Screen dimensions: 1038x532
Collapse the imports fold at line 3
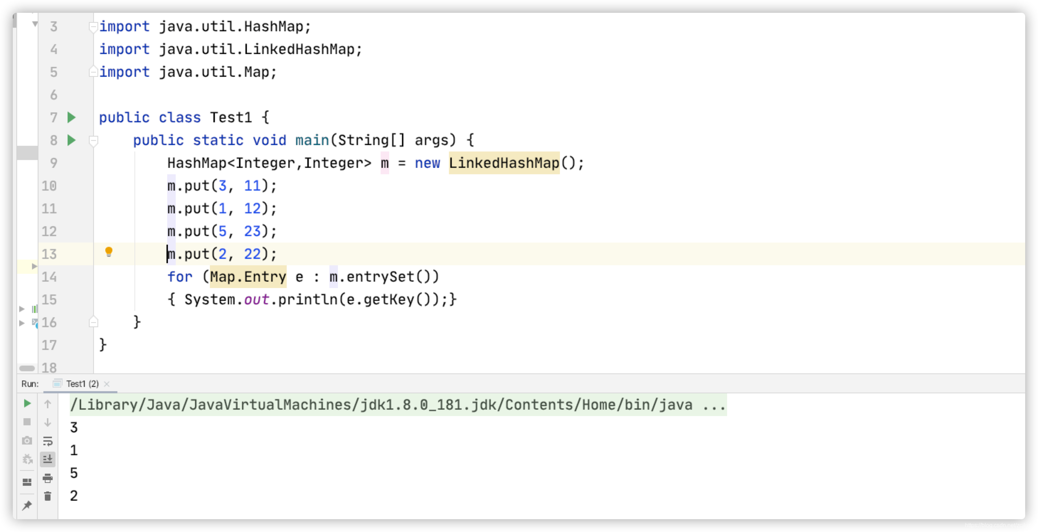click(x=94, y=27)
